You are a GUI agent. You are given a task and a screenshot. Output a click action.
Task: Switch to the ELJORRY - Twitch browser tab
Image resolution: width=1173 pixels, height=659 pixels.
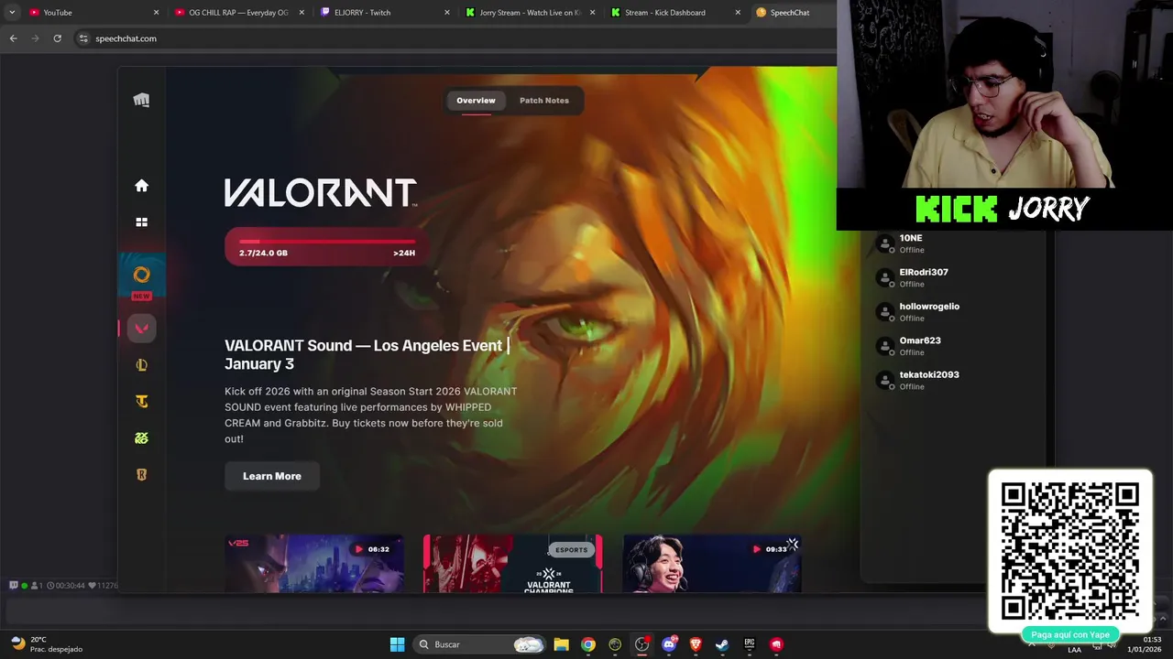tap(385, 13)
